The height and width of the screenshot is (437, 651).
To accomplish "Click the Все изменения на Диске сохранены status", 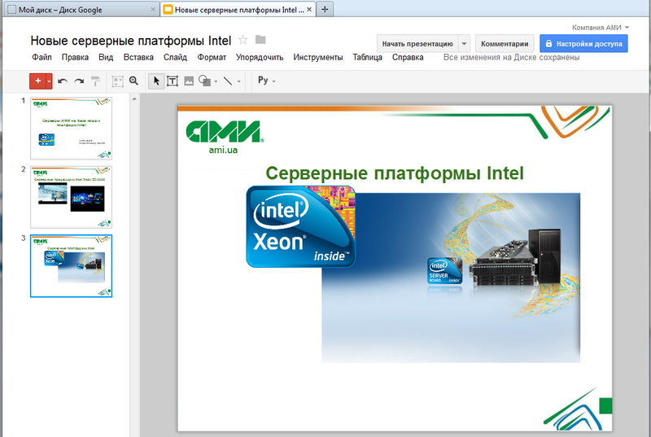I will click(511, 57).
